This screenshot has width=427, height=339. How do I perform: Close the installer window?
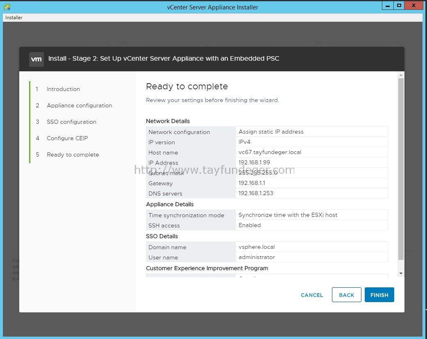point(413,5)
